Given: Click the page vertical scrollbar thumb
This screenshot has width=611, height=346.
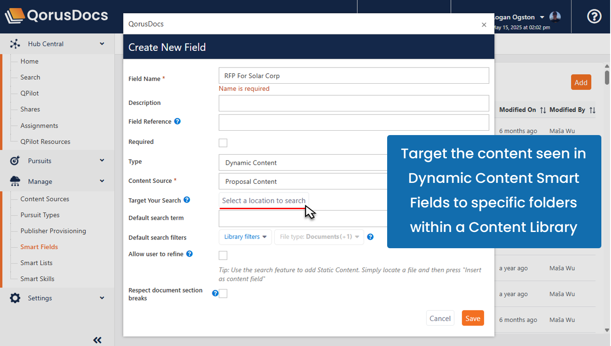Looking at the screenshot, I should [x=607, y=78].
